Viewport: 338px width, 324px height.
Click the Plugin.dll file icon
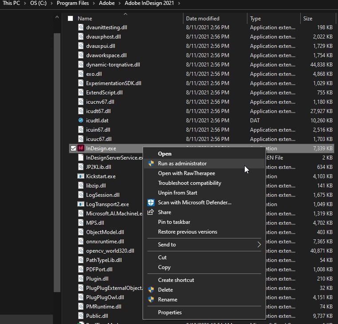[81, 278]
